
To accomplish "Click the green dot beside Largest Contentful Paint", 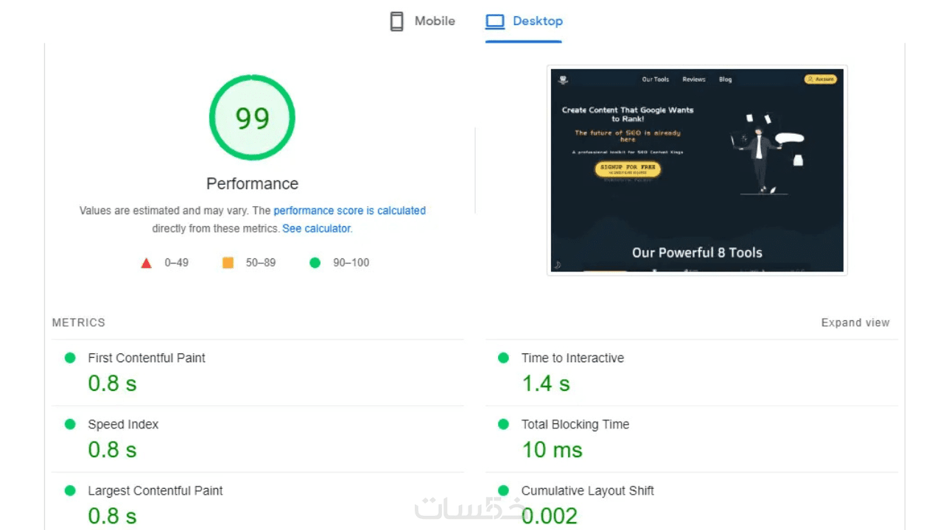I will click(70, 490).
